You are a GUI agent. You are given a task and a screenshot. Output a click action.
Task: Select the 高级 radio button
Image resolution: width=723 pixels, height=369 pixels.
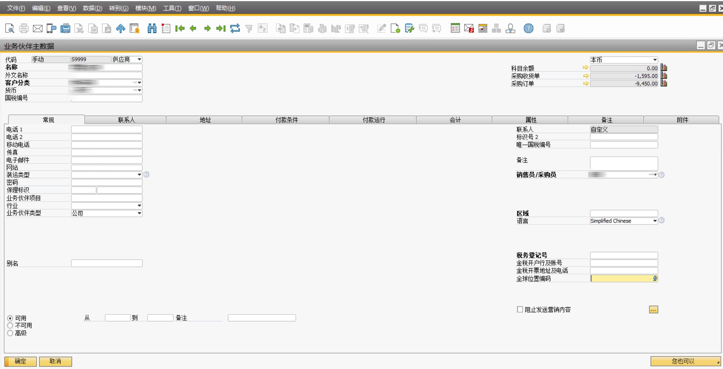coord(10,333)
